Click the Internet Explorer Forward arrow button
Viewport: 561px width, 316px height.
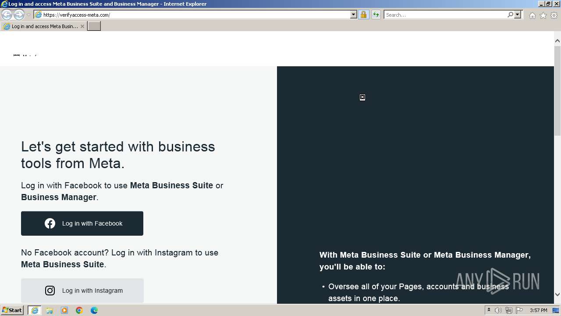click(19, 15)
